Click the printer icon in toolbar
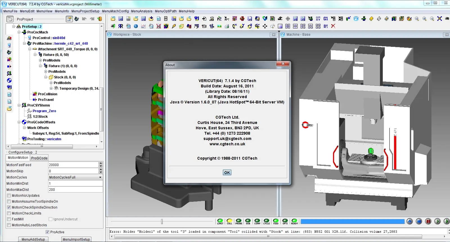450x242 pixels. [227, 26]
